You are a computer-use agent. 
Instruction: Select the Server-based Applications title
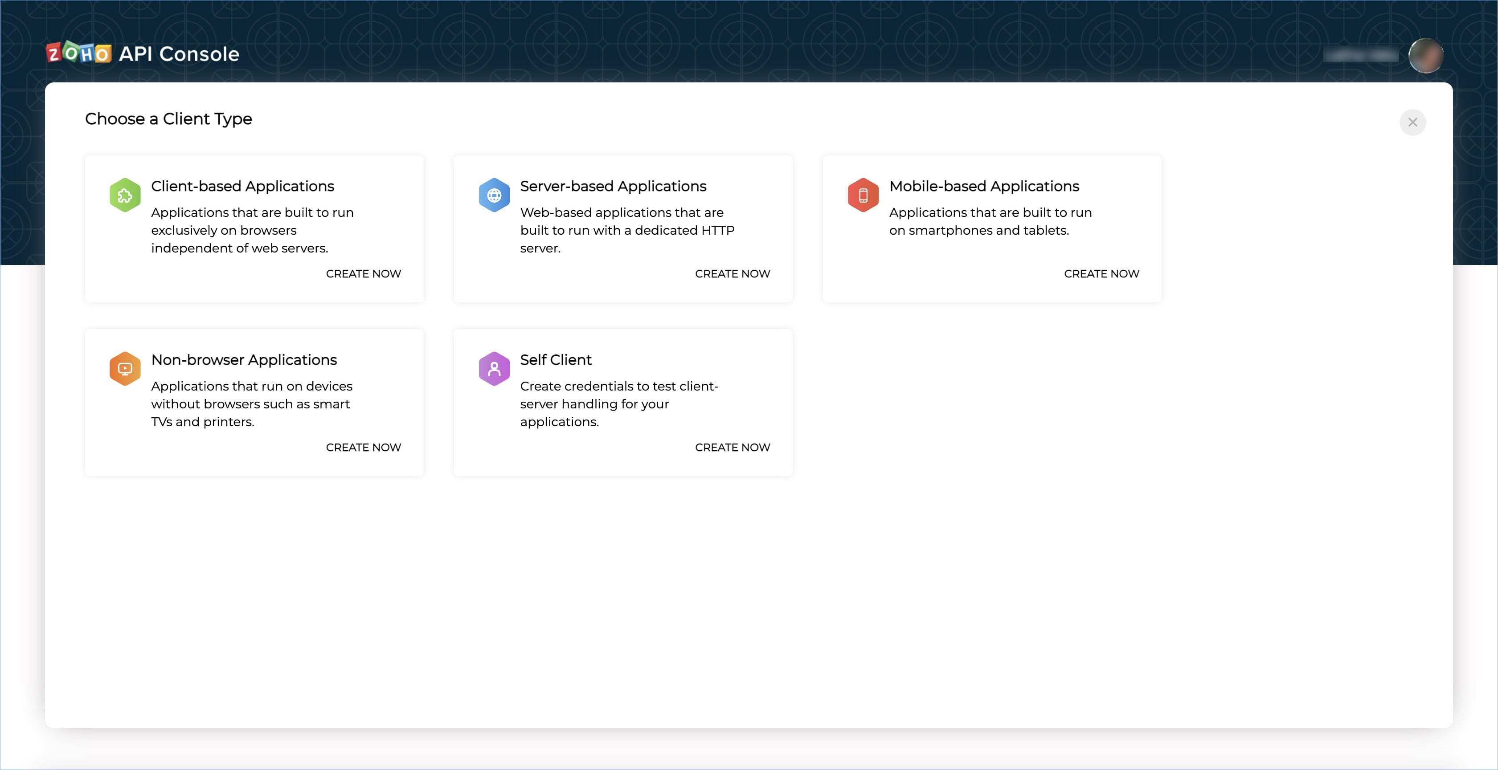pyautogui.click(x=613, y=186)
